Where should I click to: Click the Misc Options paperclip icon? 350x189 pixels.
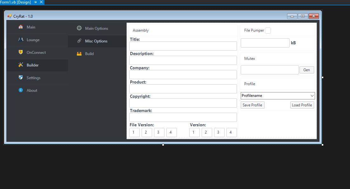point(79,41)
